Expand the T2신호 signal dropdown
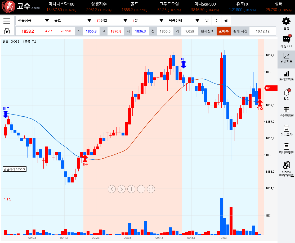Screen dimensions: 295x243 [x=112, y=20]
